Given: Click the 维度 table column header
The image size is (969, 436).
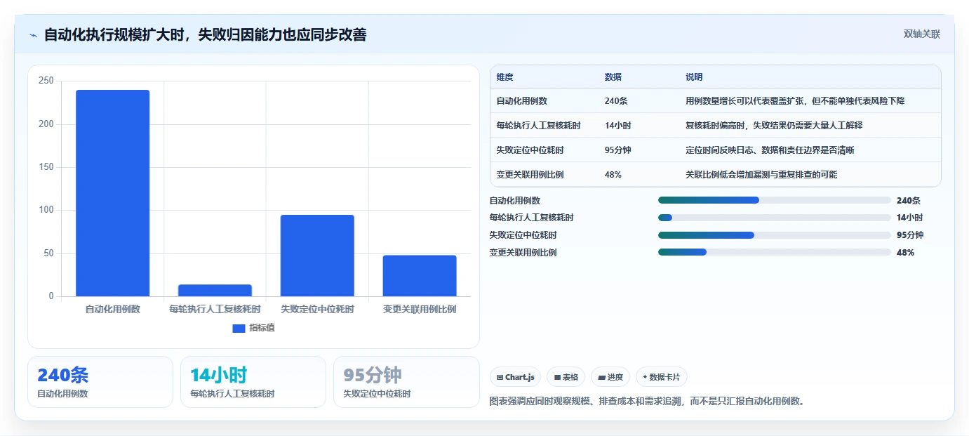Looking at the screenshot, I should [504, 77].
